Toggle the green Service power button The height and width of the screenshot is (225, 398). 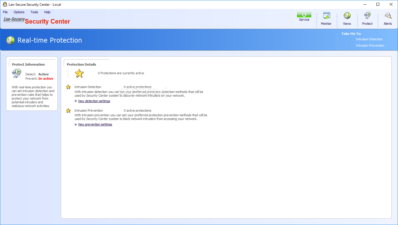[304, 15]
